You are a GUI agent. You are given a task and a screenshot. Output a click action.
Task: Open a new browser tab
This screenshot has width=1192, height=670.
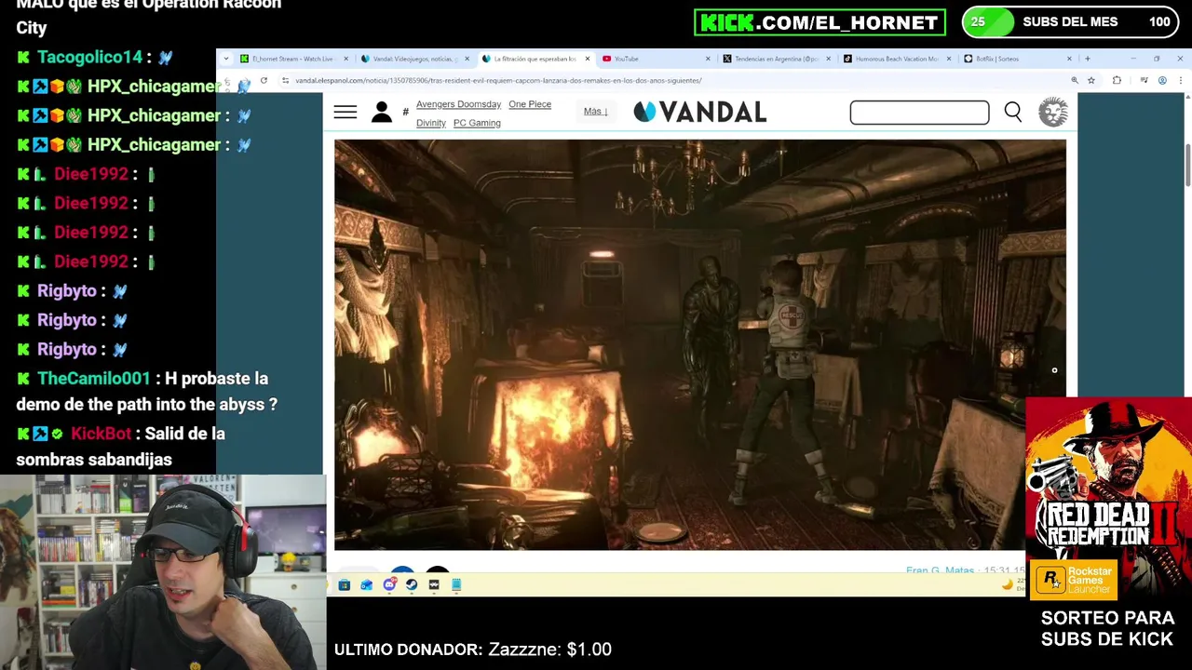pyautogui.click(x=1087, y=59)
